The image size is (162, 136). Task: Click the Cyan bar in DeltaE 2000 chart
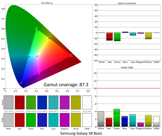pyautogui.click(x=133, y=121)
